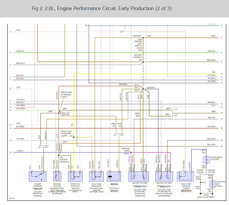Click the figure number 112771

(x=12, y=198)
